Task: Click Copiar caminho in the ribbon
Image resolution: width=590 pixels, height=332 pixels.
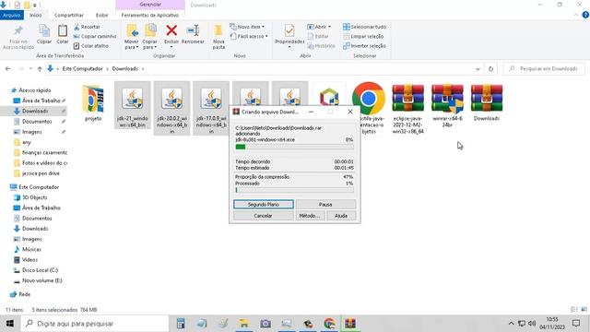Action: (x=95, y=36)
